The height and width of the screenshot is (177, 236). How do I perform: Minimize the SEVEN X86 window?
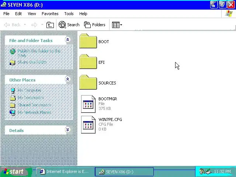pyautogui.click(x=214, y=4)
